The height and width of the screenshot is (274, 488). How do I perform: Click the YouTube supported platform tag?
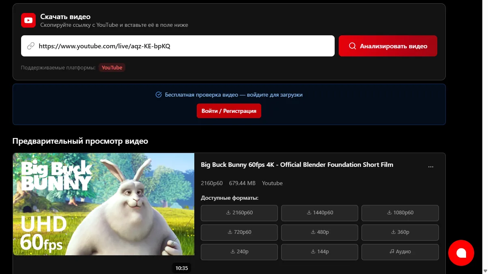click(x=112, y=68)
